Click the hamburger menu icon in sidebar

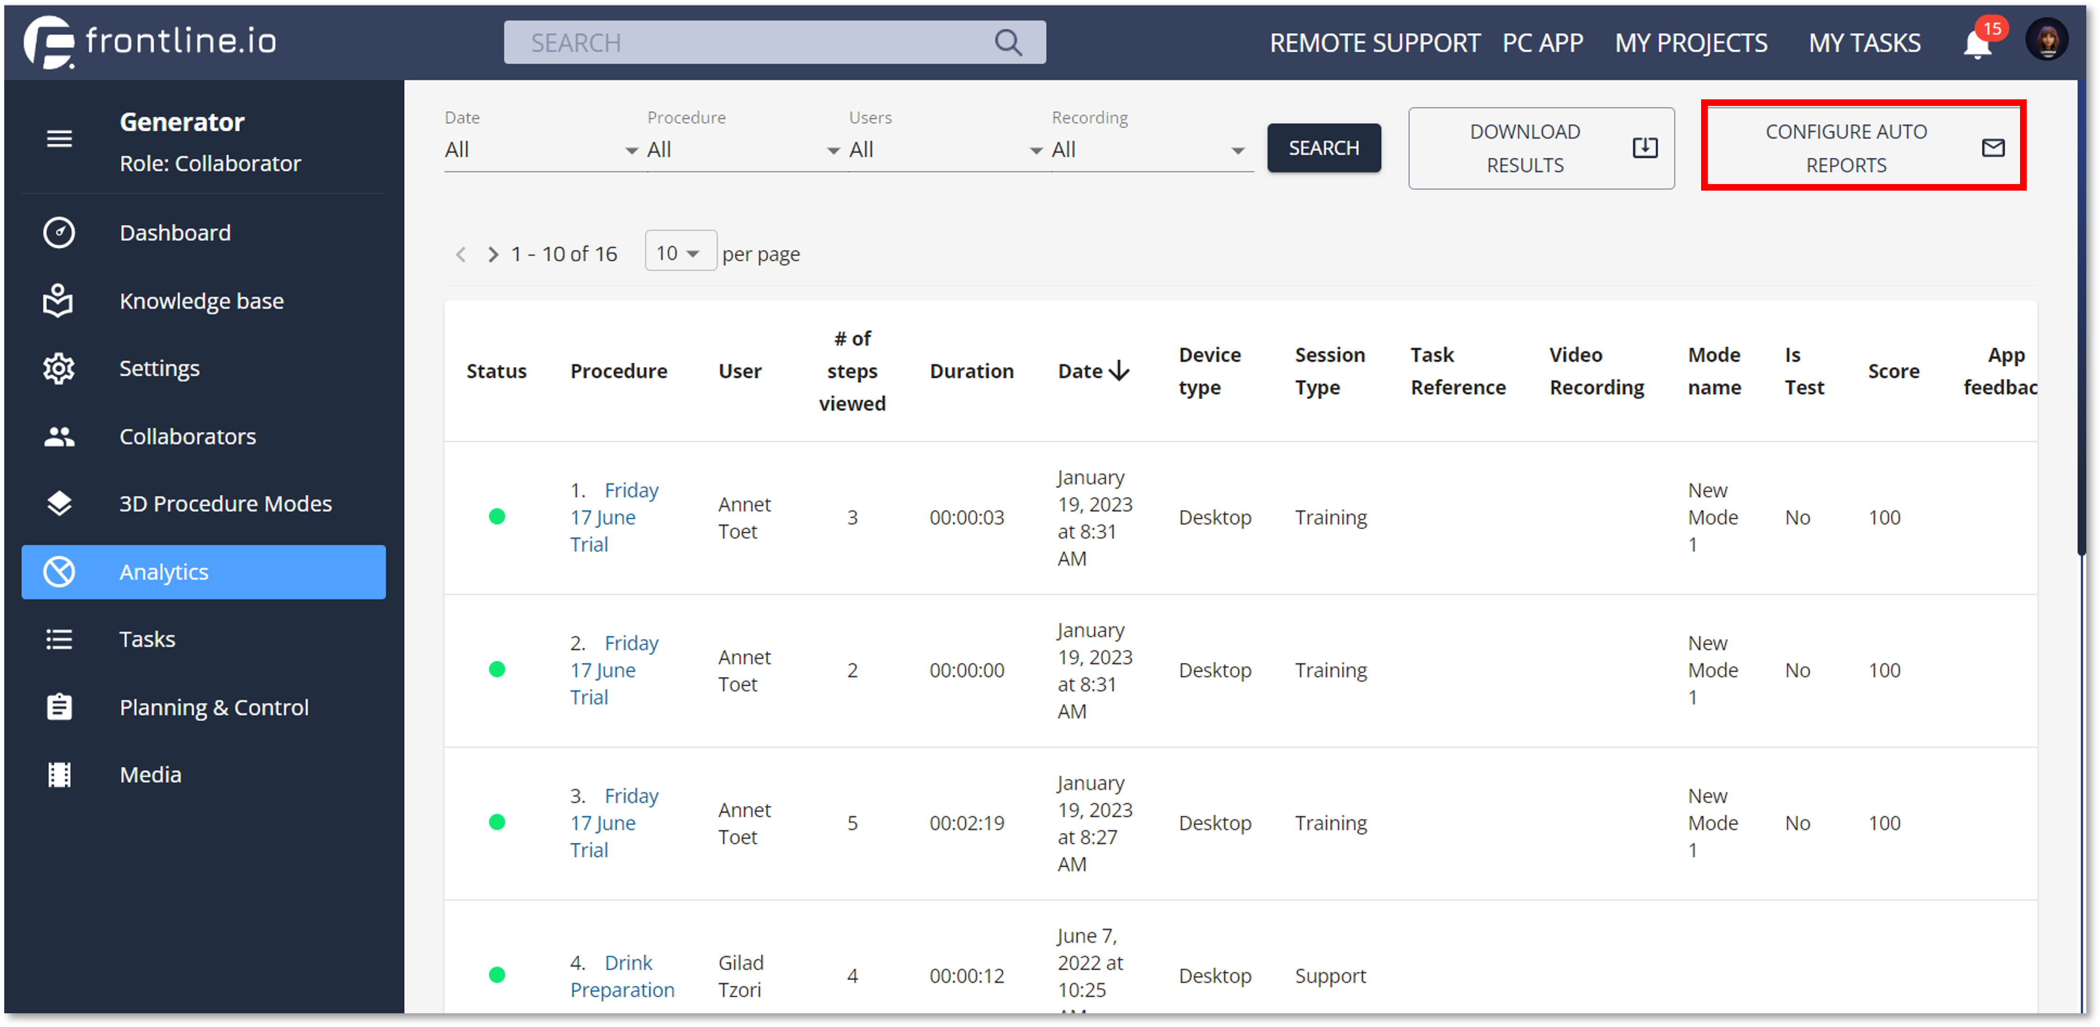(59, 139)
